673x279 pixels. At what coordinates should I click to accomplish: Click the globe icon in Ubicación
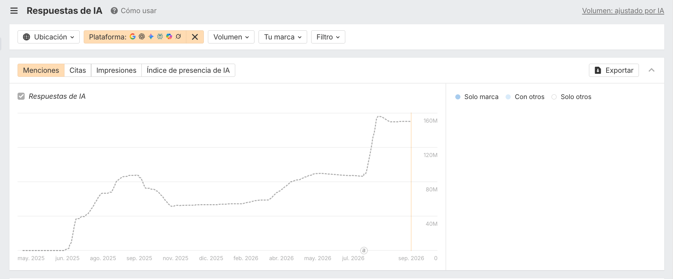[x=26, y=37]
